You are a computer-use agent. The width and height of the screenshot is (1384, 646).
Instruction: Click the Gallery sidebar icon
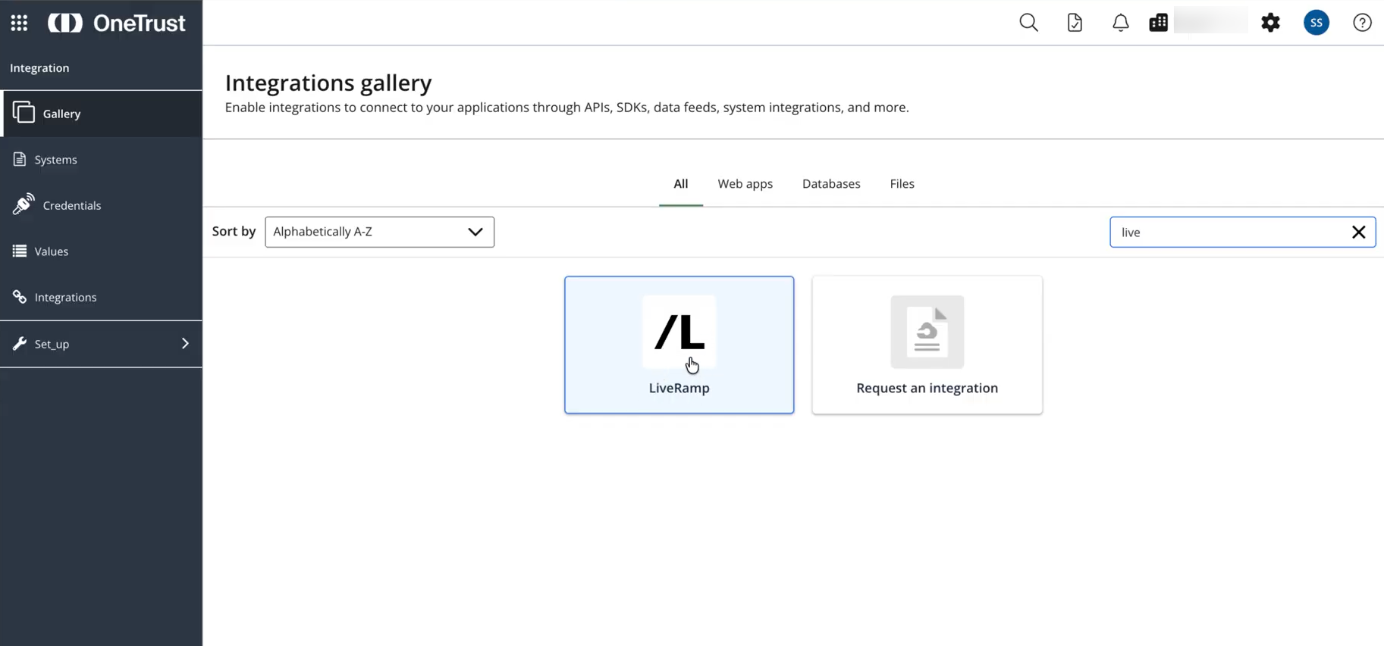coord(24,113)
